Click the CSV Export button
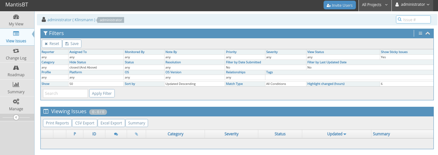Screen dimensions: 438x155 tap(85, 123)
